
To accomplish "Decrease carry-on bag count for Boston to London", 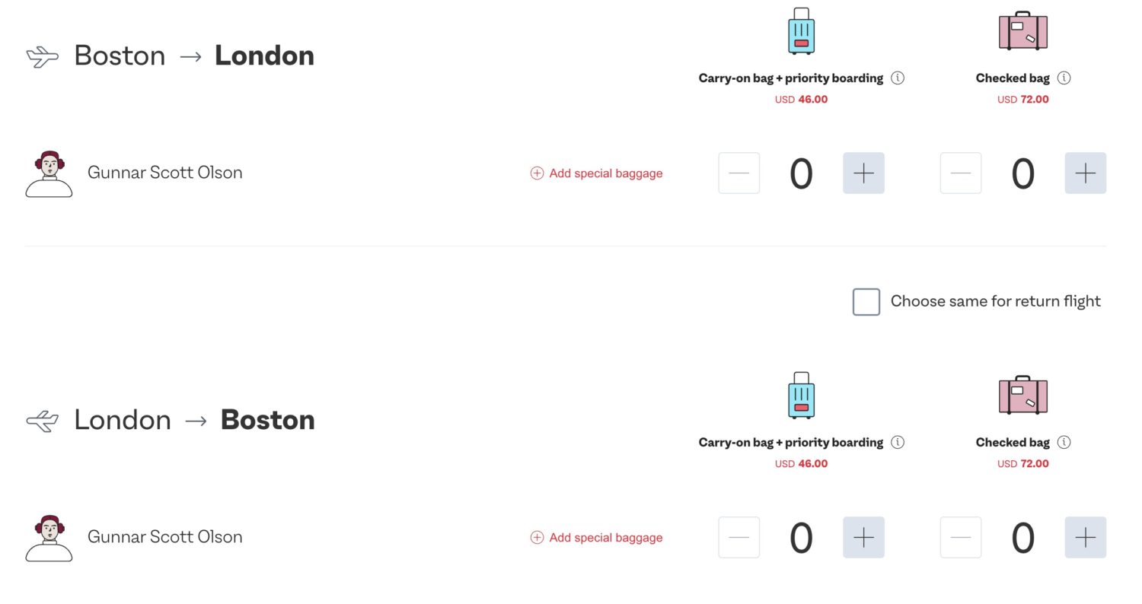I will [738, 173].
